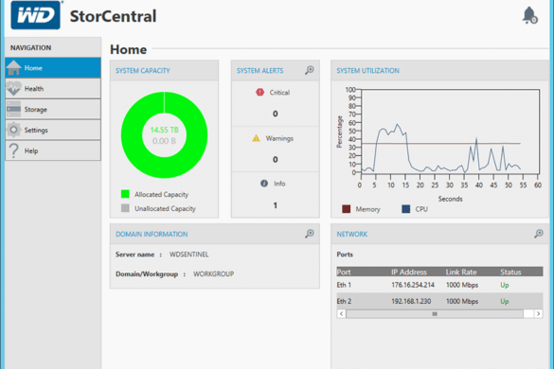554x369 pixels.
Task: Select the Eth 2 port row
Action: (x=439, y=301)
